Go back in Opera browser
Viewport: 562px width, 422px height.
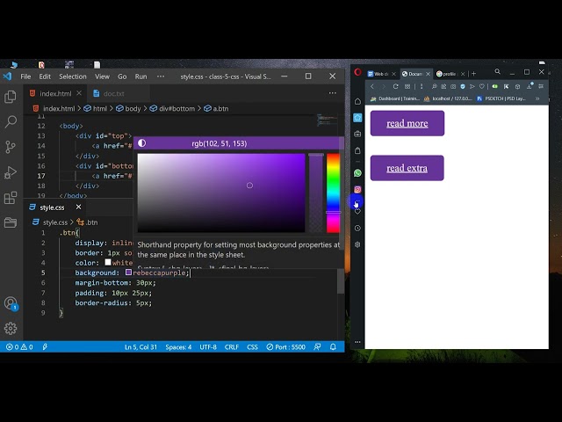pyautogui.click(x=372, y=86)
